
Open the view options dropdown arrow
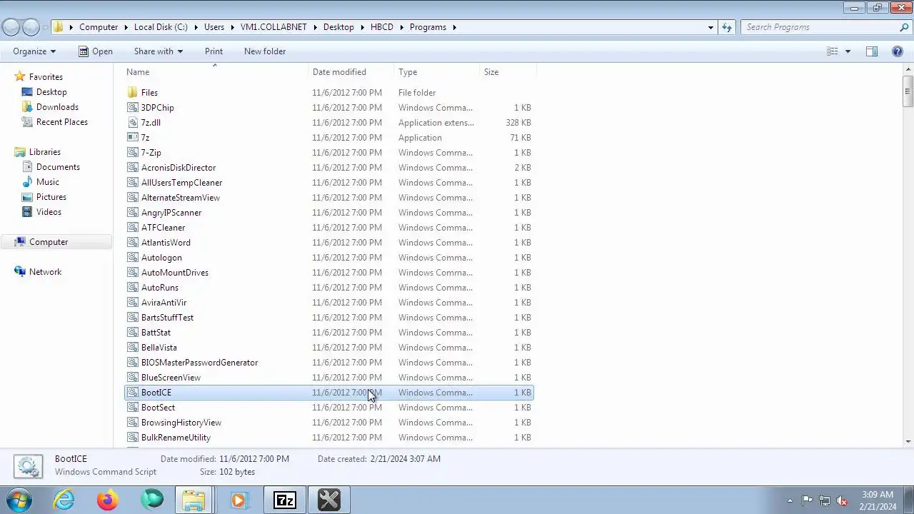[848, 51]
